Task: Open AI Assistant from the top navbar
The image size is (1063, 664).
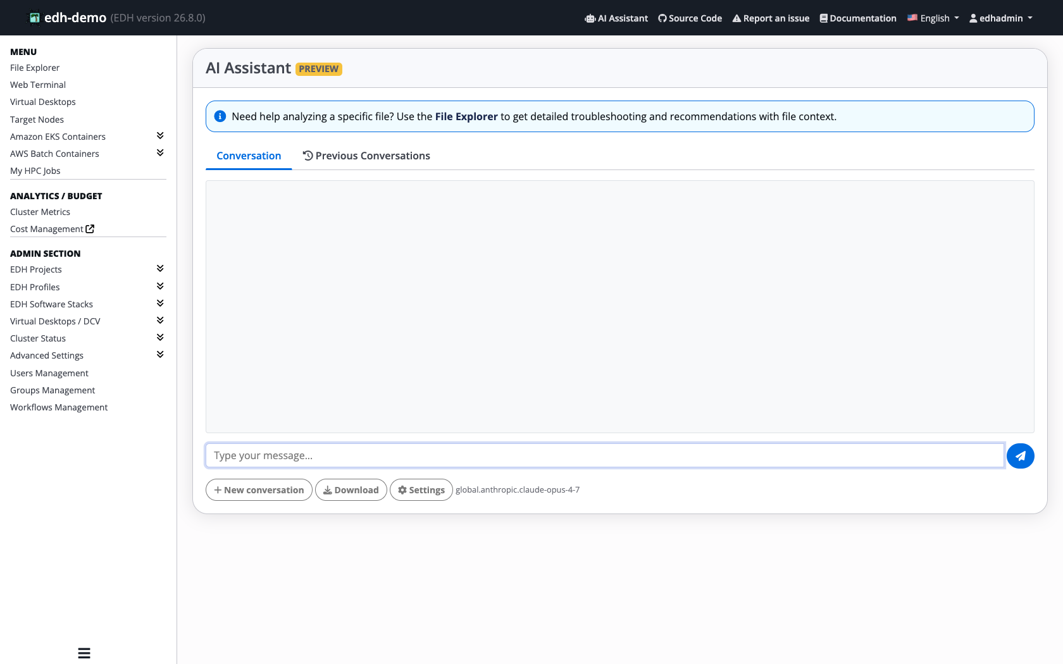Action: tap(616, 18)
